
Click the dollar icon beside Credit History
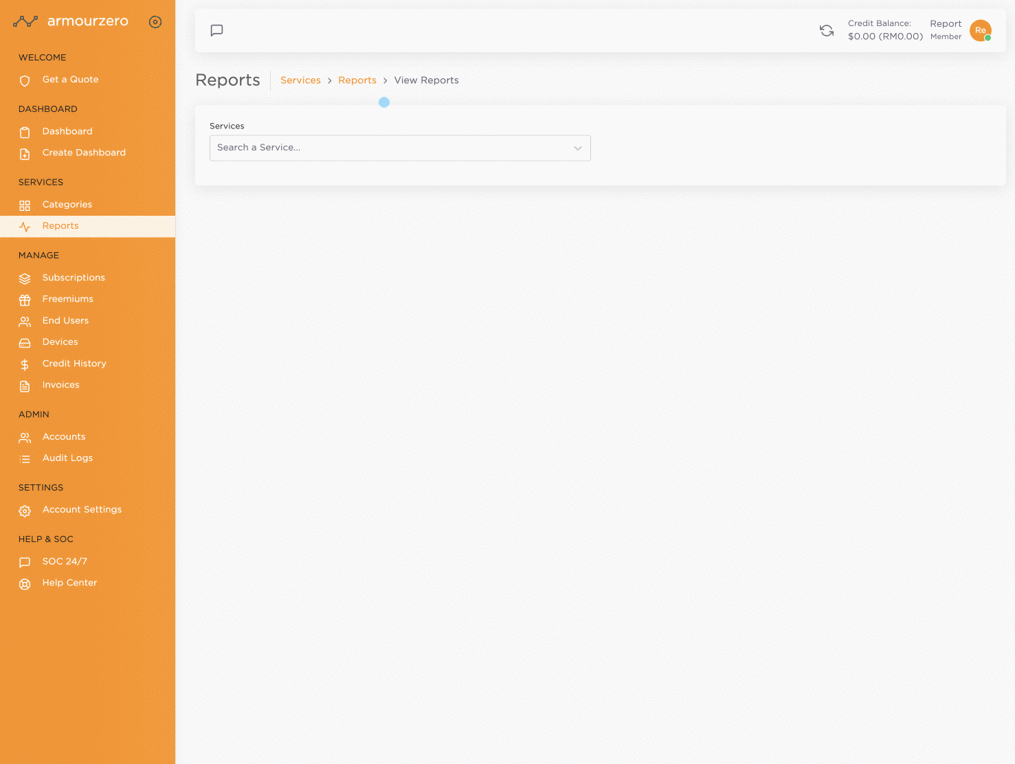click(25, 364)
